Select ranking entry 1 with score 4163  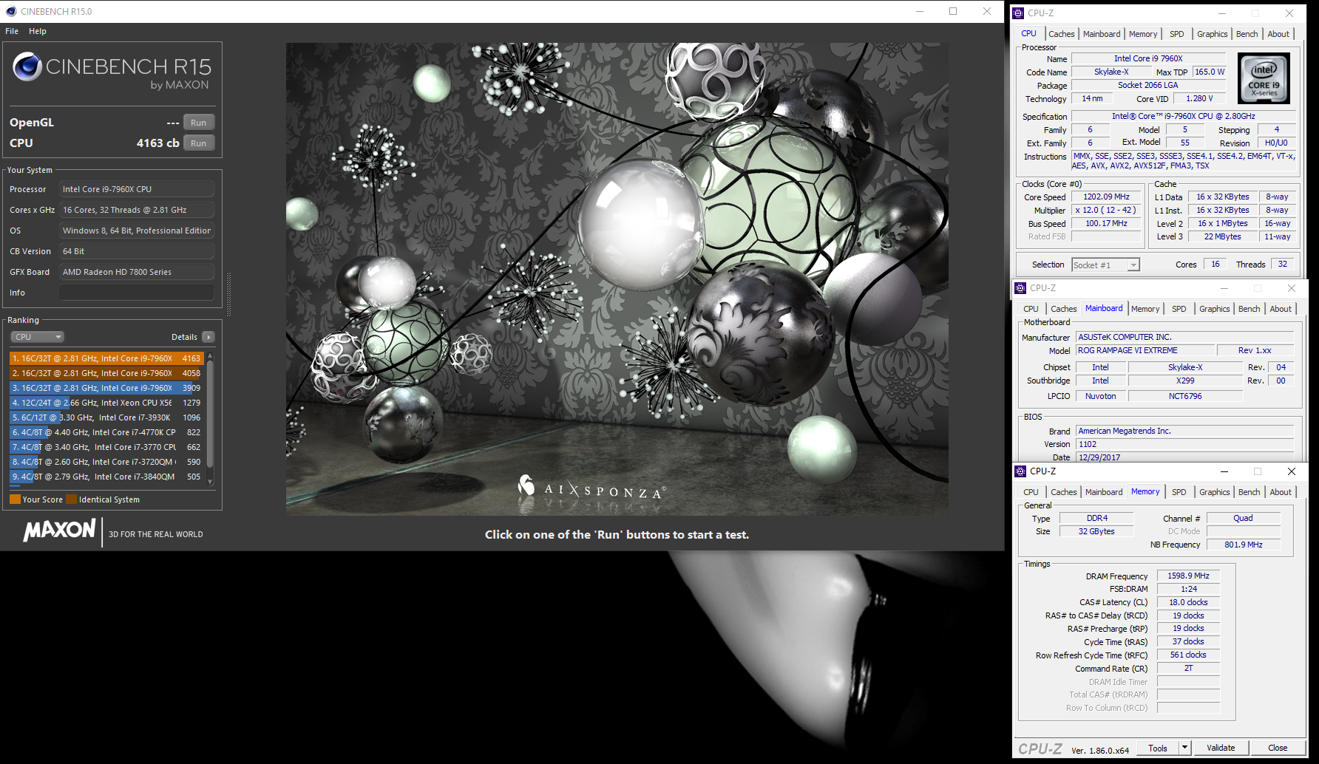click(106, 358)
